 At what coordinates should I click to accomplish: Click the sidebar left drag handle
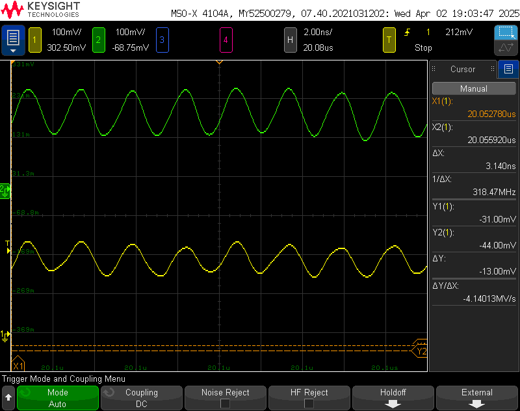tap(434, 69)
